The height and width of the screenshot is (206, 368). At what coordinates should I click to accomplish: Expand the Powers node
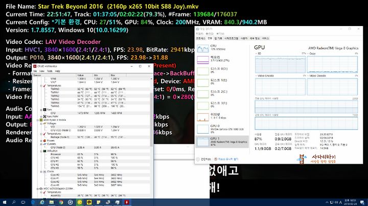coord(41,141)
